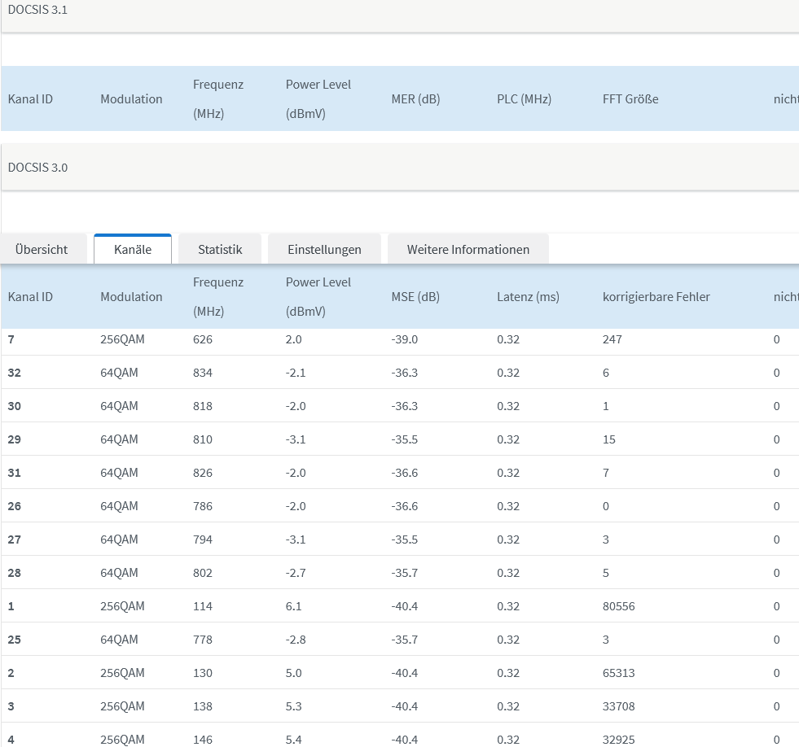Screen dimensions: 799x747
Task: Select the 114 MHz frequency cell
Action: point(203,606)
